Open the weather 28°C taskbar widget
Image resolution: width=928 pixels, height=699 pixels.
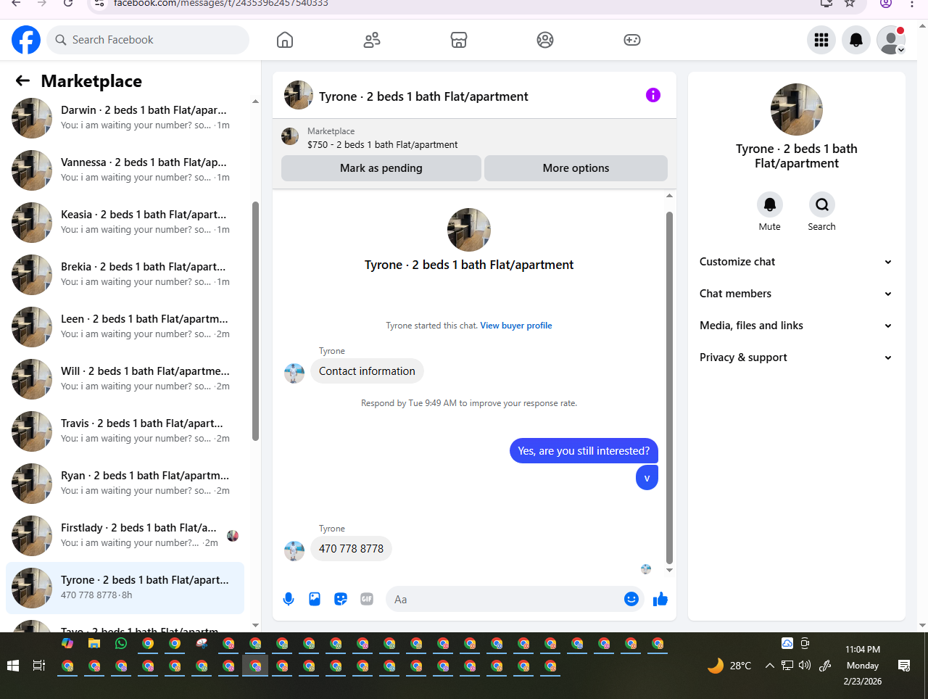pyautogui.click(x=729, y=666)
